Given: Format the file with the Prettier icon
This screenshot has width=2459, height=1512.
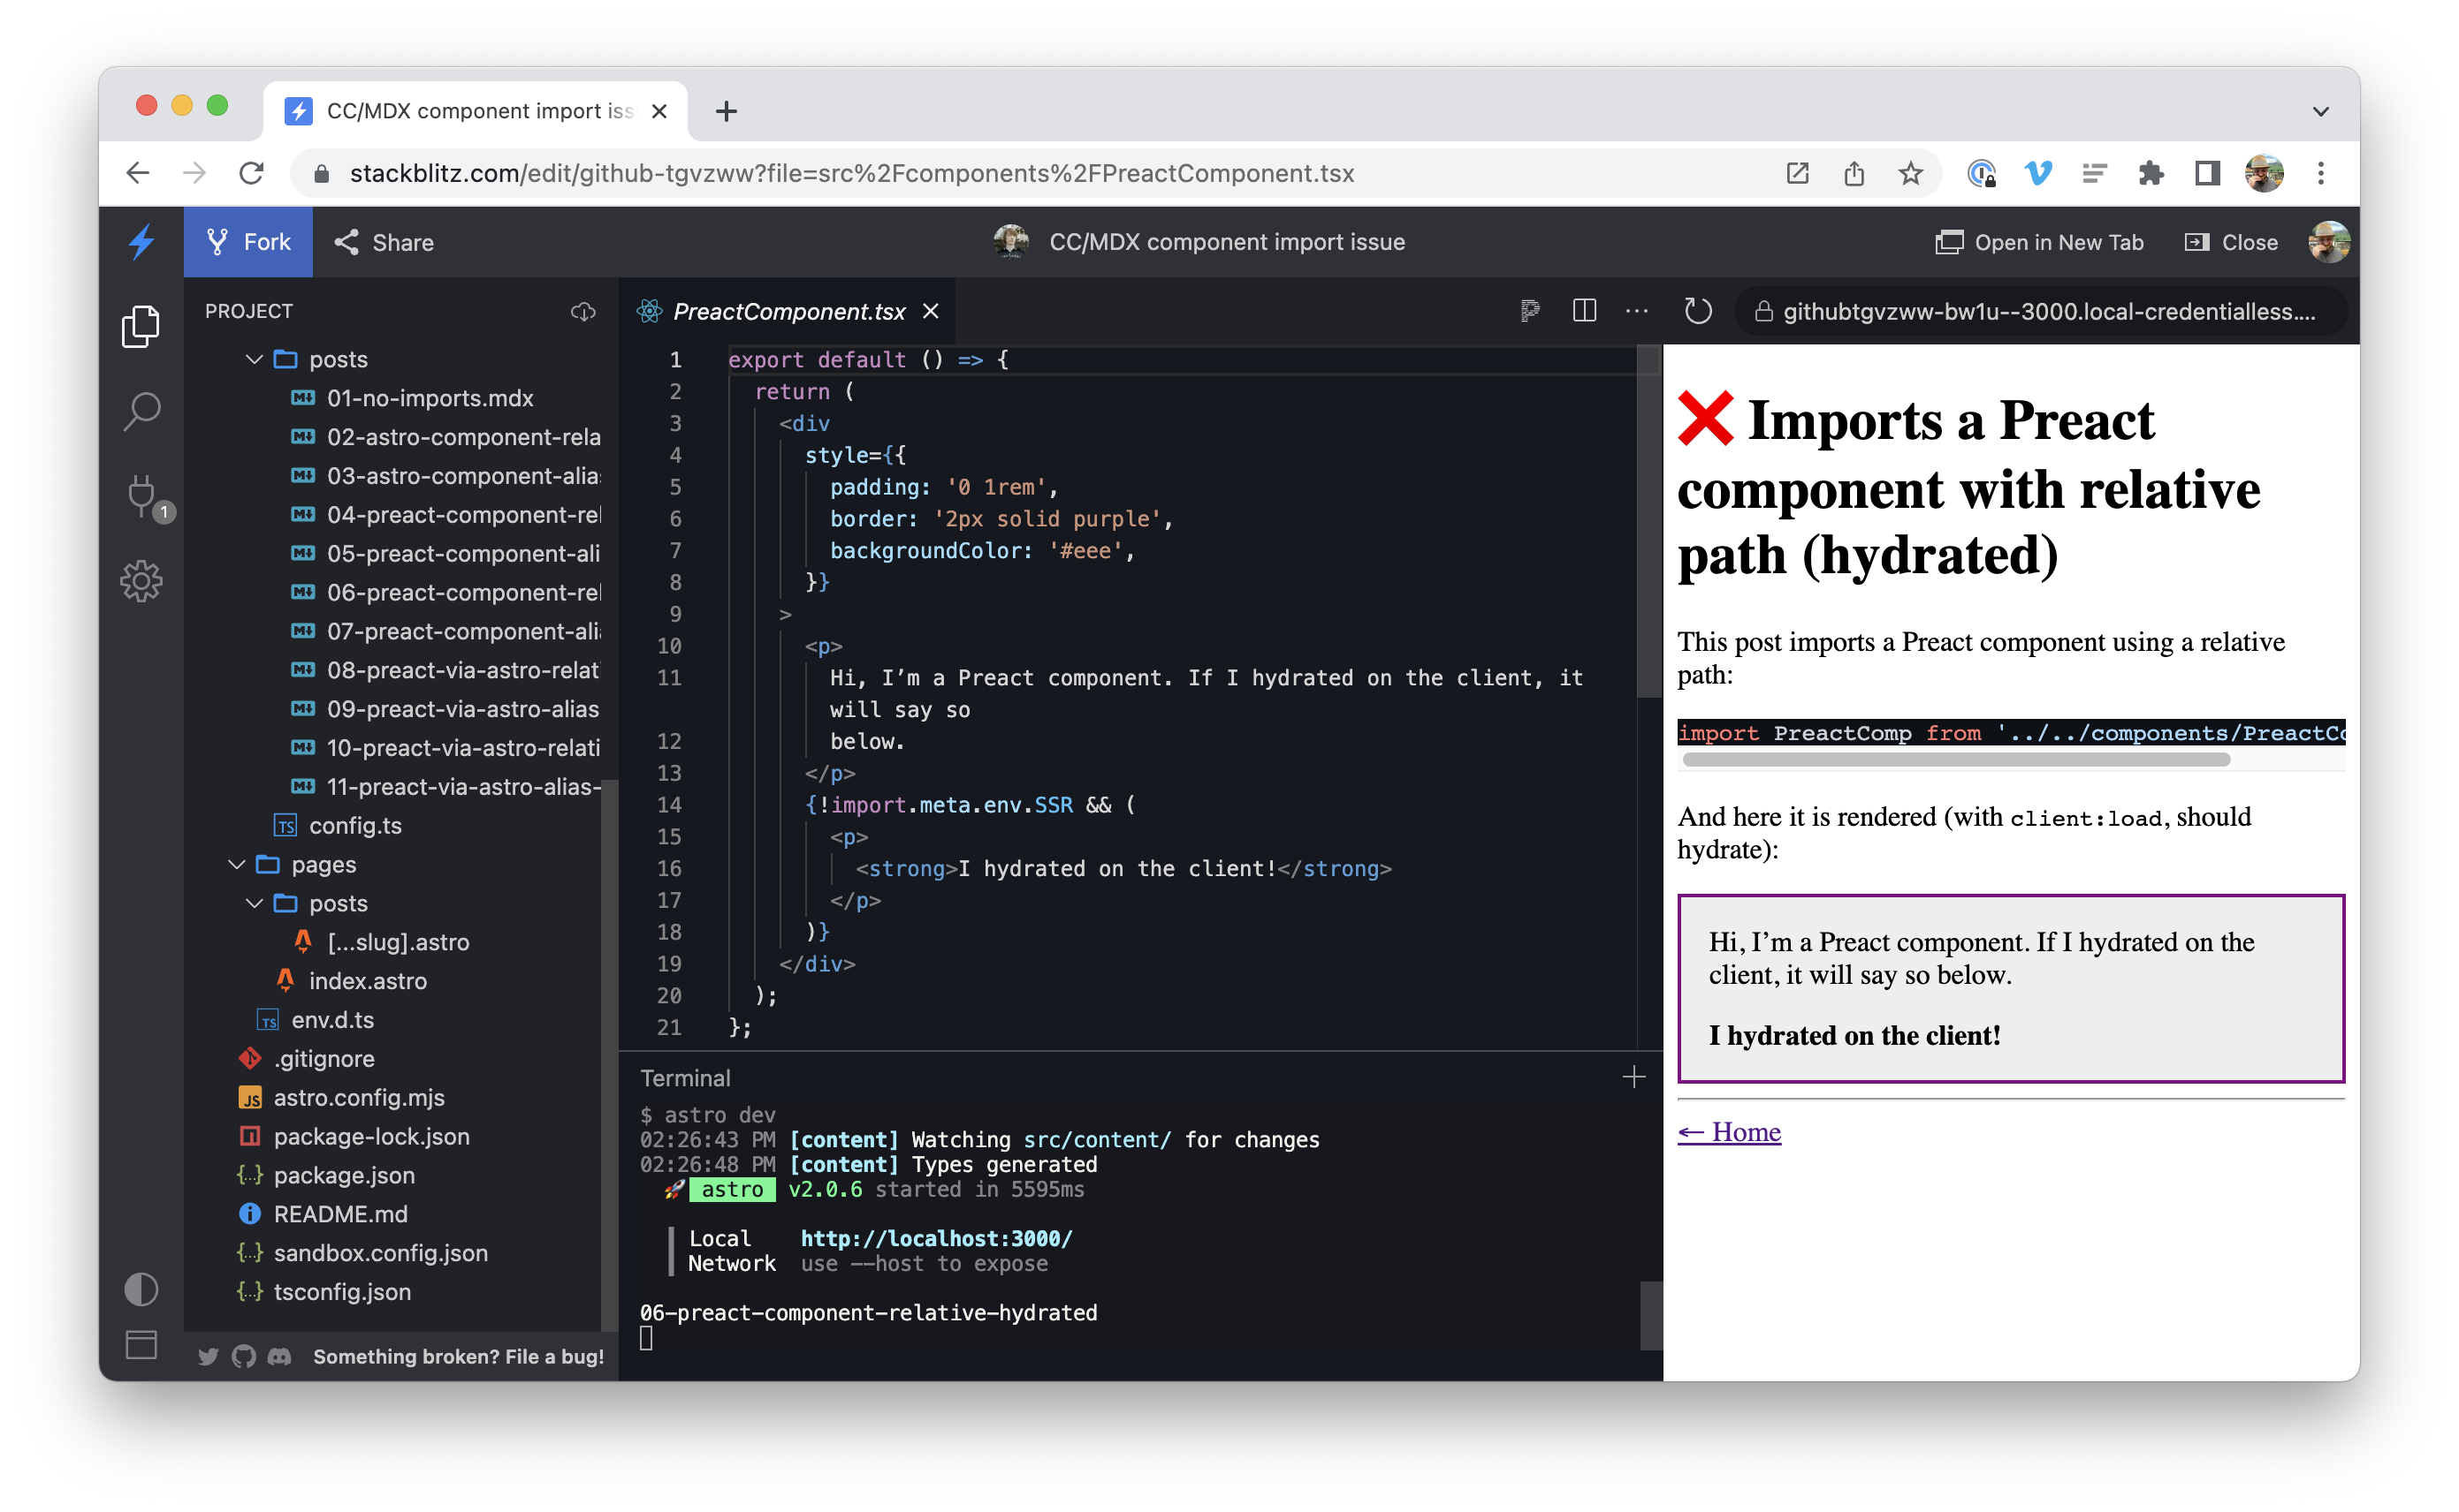Looking at the screenshot, I should coord(1529,311).
